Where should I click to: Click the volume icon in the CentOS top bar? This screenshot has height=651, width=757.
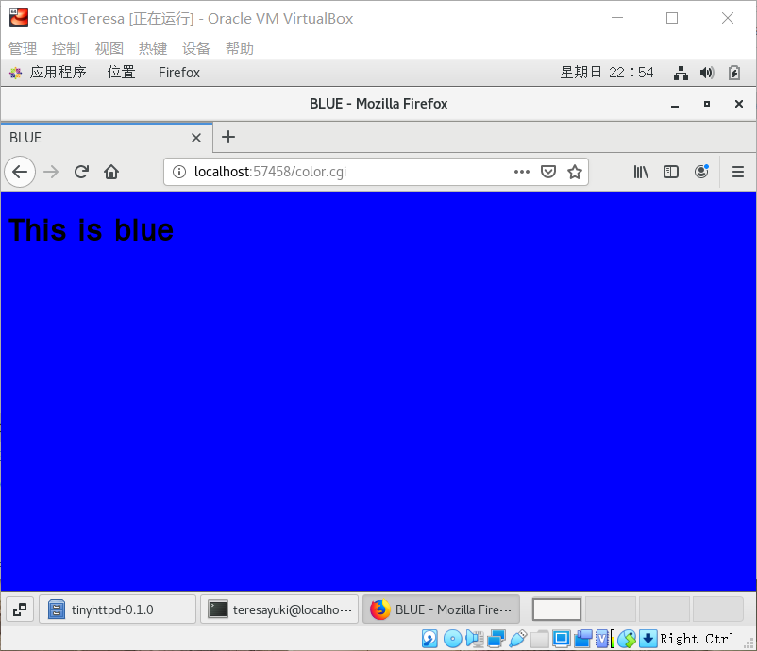706,73
